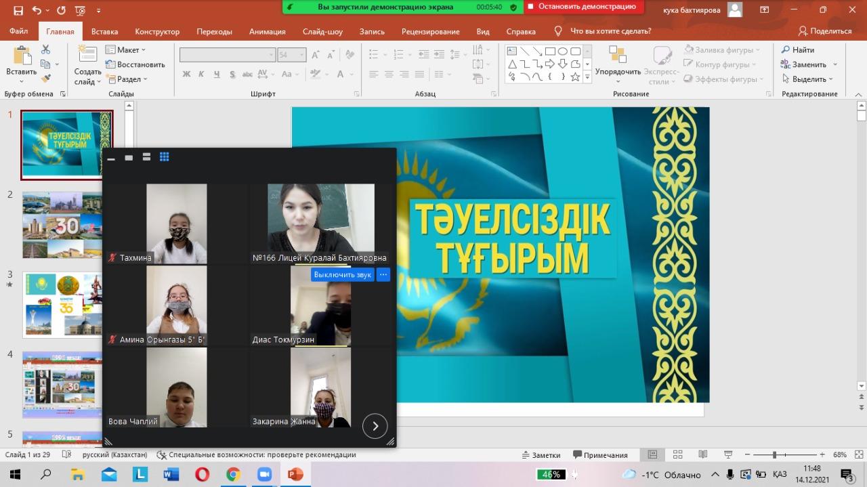The image size is (867, 487).
Task: Switch to the Анимация tab
Action: [267, 31]
